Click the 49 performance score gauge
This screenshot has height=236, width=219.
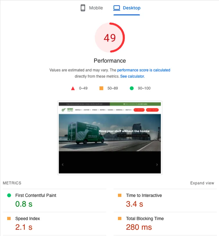[110, 37]
